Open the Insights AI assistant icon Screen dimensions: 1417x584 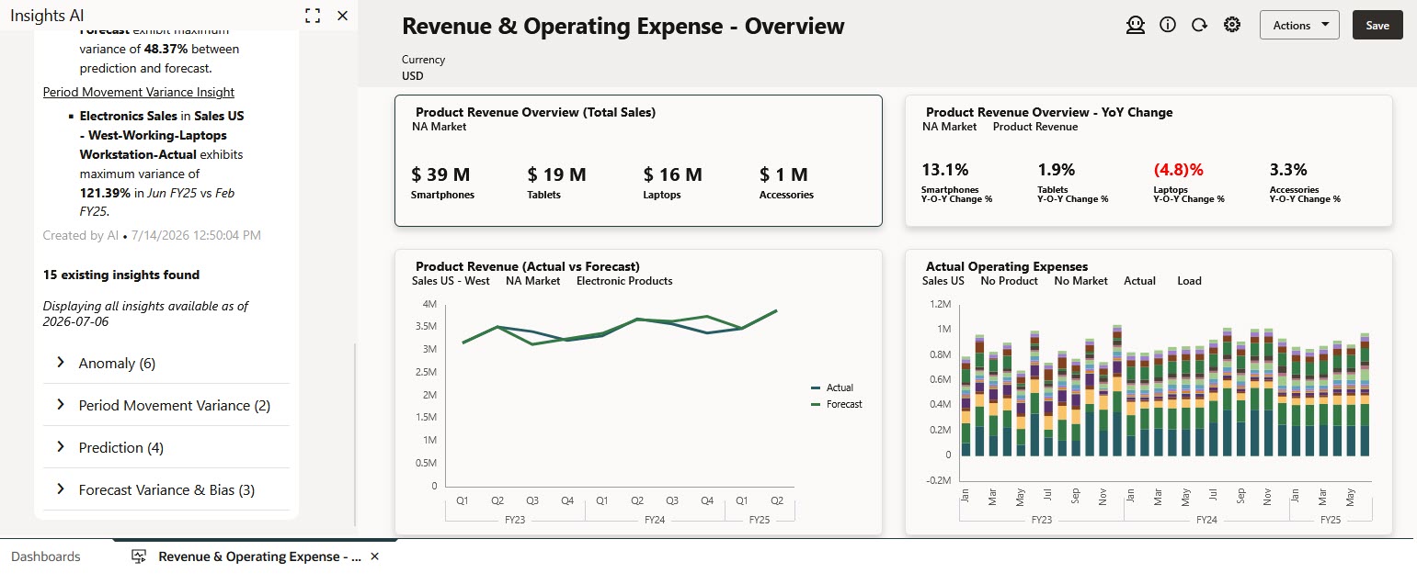[x=1136, y=25]
